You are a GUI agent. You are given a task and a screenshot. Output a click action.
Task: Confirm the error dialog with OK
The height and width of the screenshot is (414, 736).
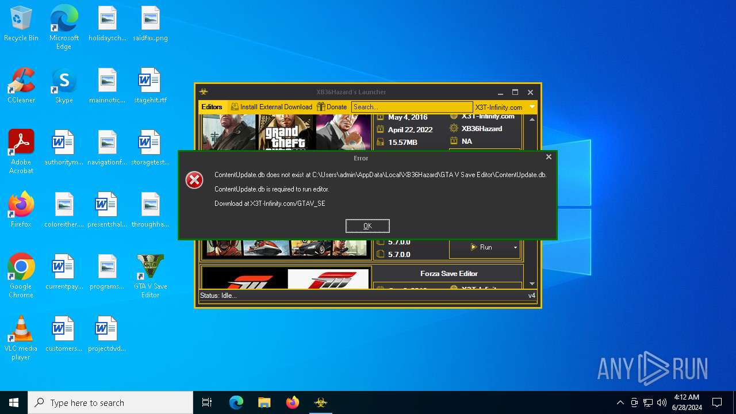[367, 225]
